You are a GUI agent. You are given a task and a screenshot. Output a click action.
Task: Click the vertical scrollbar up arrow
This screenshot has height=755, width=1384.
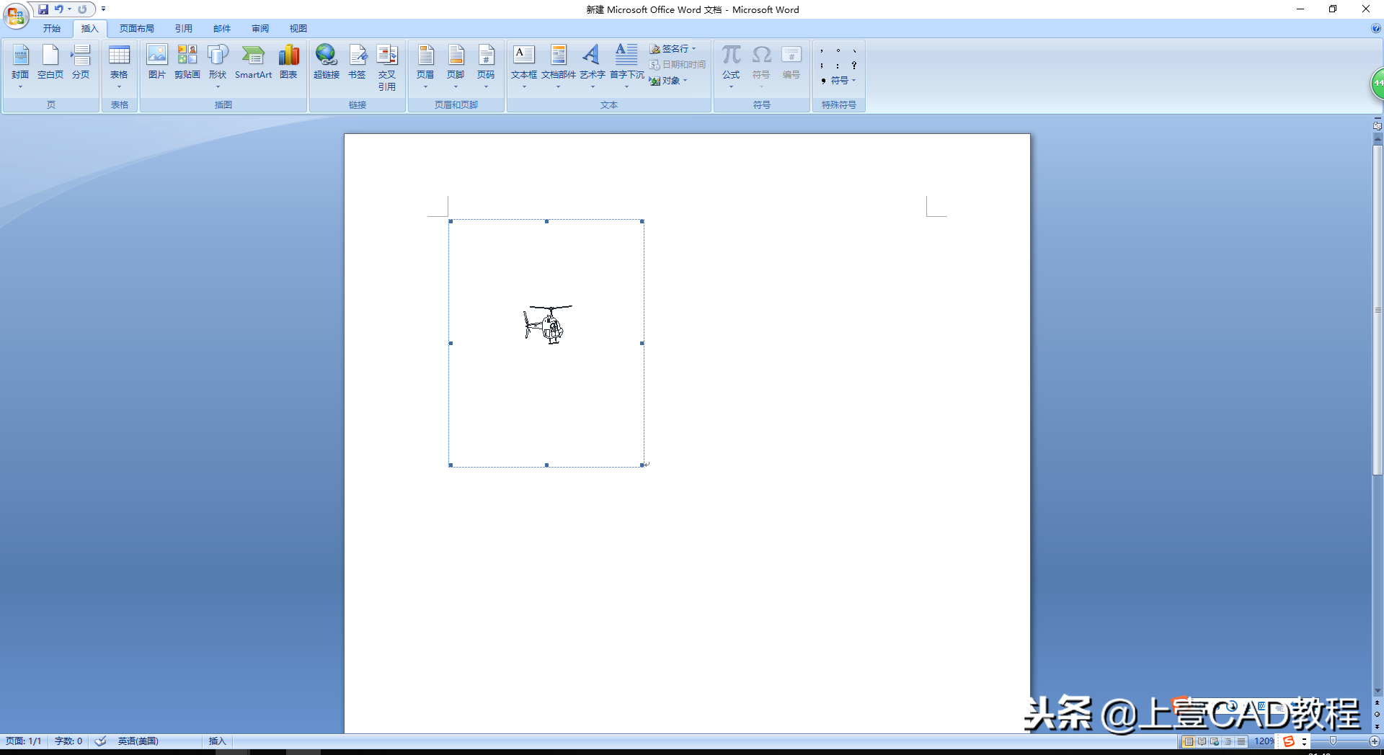coord(1378,139)
